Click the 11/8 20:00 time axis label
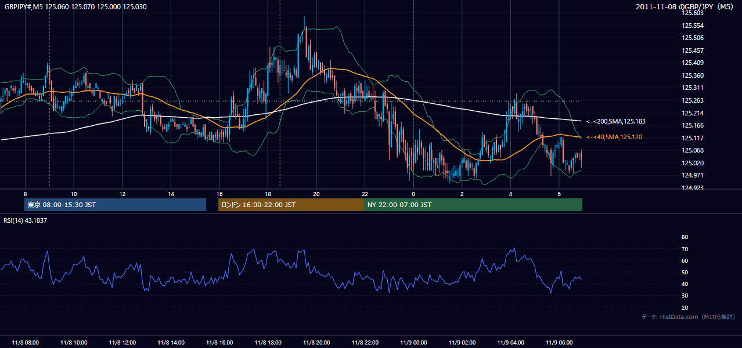This screenshot has width=742, height=348. tap(316, 343)
